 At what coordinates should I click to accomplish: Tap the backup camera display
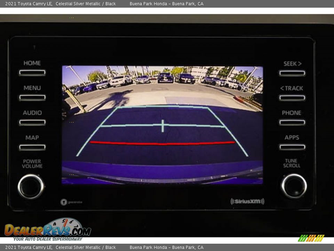pyautogui.click(x=162, y=125)
